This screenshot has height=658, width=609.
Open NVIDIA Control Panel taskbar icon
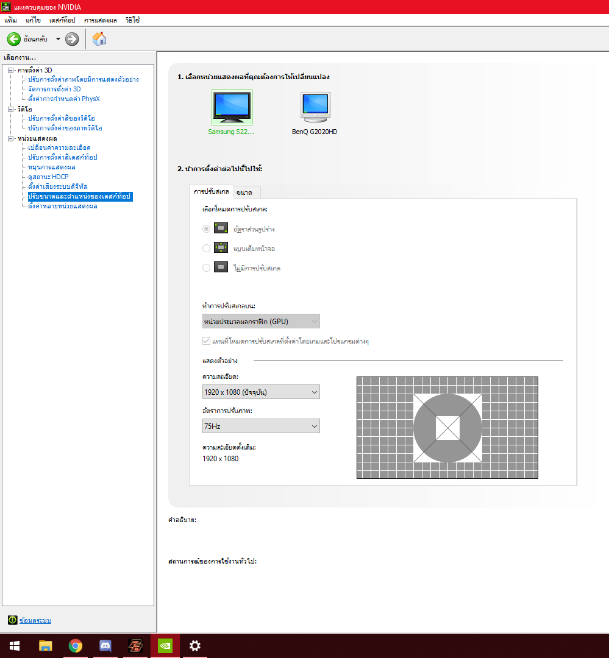[165, 646]
